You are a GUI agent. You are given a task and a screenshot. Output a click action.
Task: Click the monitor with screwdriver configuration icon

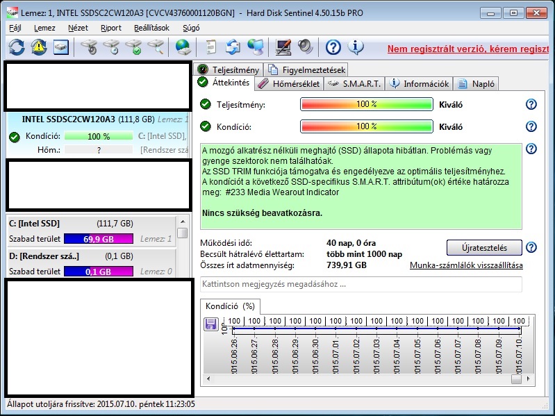point(283,47)
